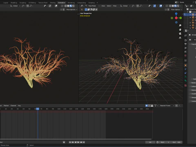The height and width of the screenshot is (147, 196).
Task: Toggle X-ray in right viewport header
Action: click(167, 6)
